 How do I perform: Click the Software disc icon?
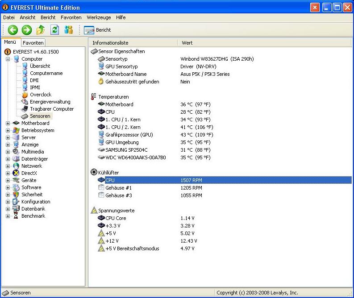pyautogui.click(x=16, y=187)
